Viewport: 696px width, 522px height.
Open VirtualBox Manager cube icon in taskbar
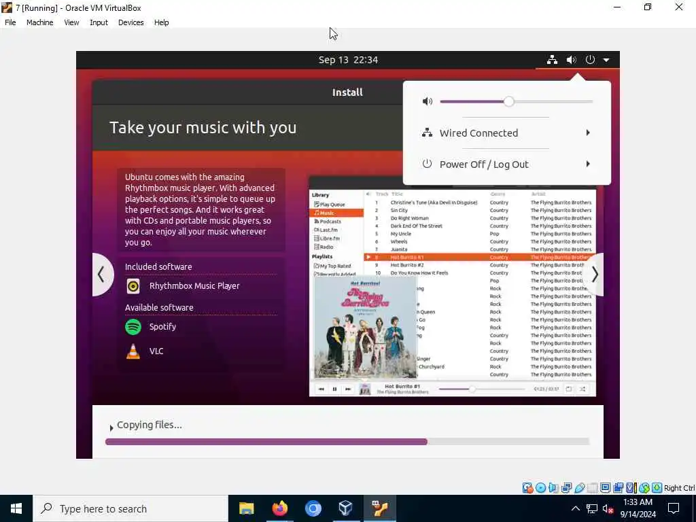point(346,508)
